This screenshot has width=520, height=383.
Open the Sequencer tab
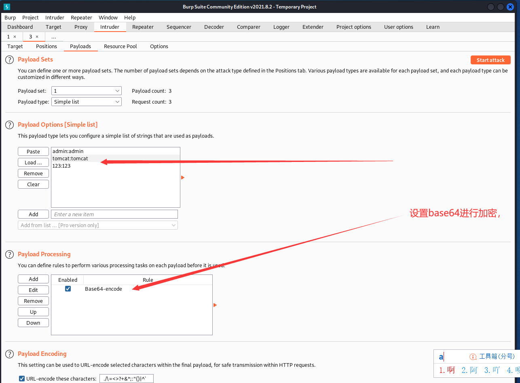click(179, 27)
